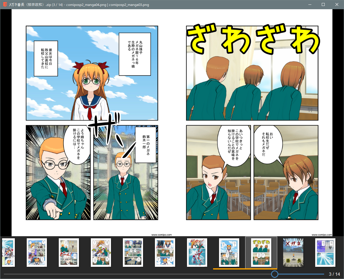The image size is (344, 279).
Task: Open the へぶしっ page thumbnail
Action: (x=101, y=253)
